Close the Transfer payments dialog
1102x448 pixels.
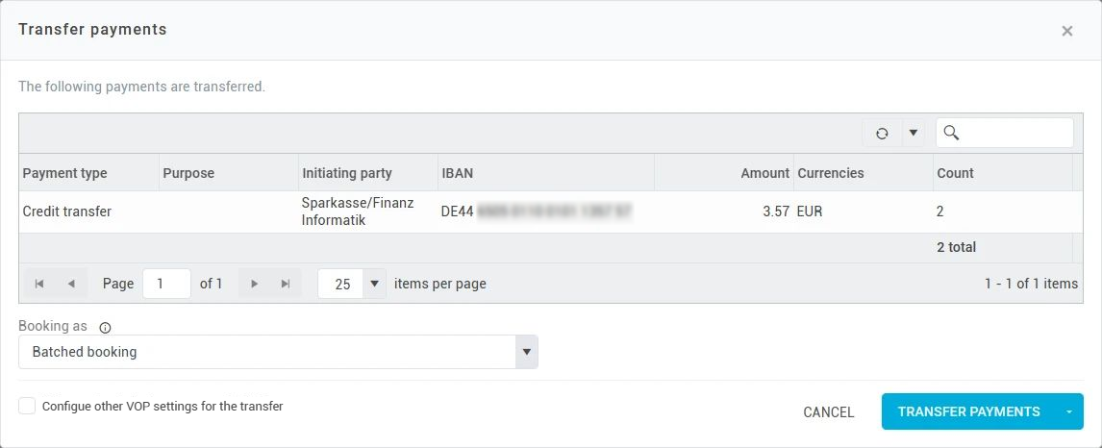coord(1066,31)
